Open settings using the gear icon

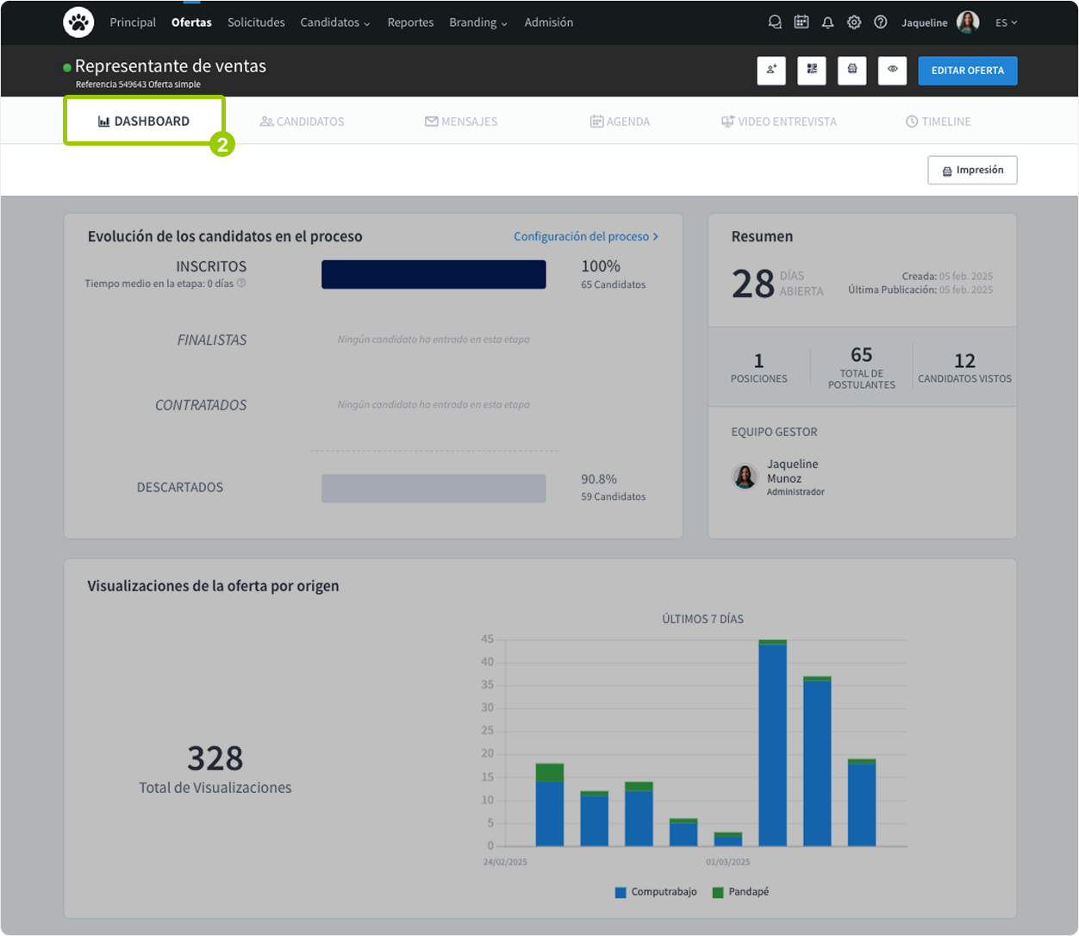click(x=854, y=22)
